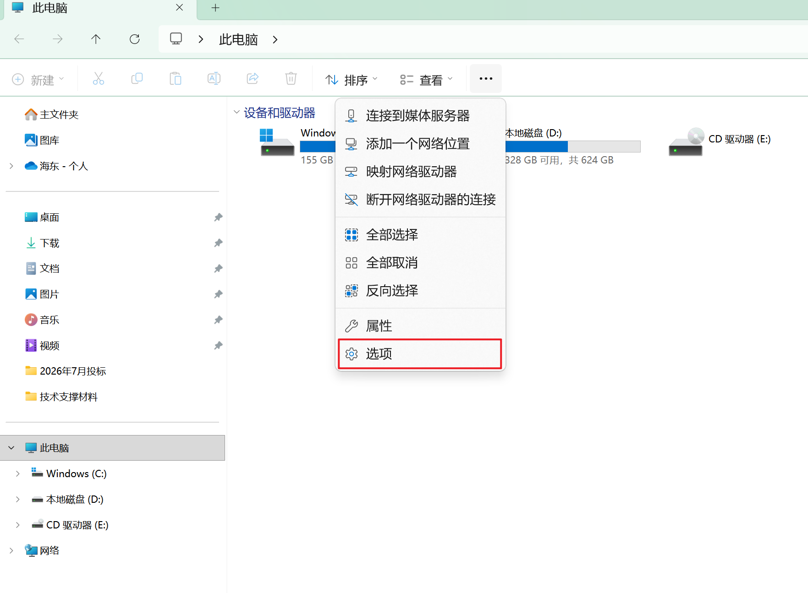This screenshot has height=593, width=808.
Task: Choose 添加一个网络位置 from the menu
Action: pyautogui.click(x=420, y=144)
